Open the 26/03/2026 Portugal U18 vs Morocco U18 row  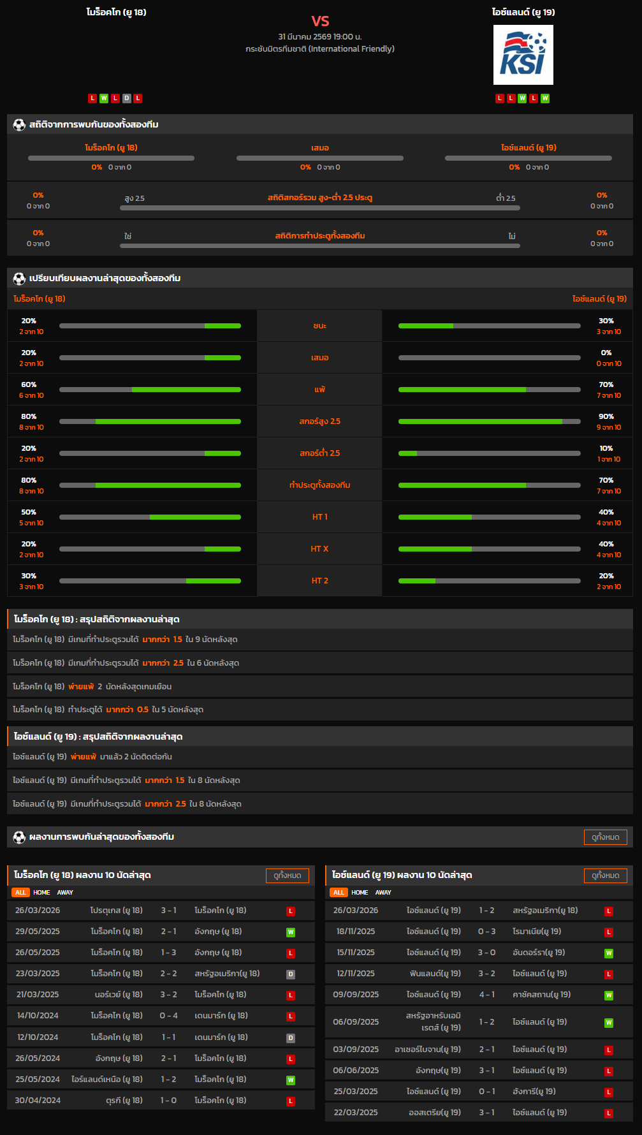(161, 911)
